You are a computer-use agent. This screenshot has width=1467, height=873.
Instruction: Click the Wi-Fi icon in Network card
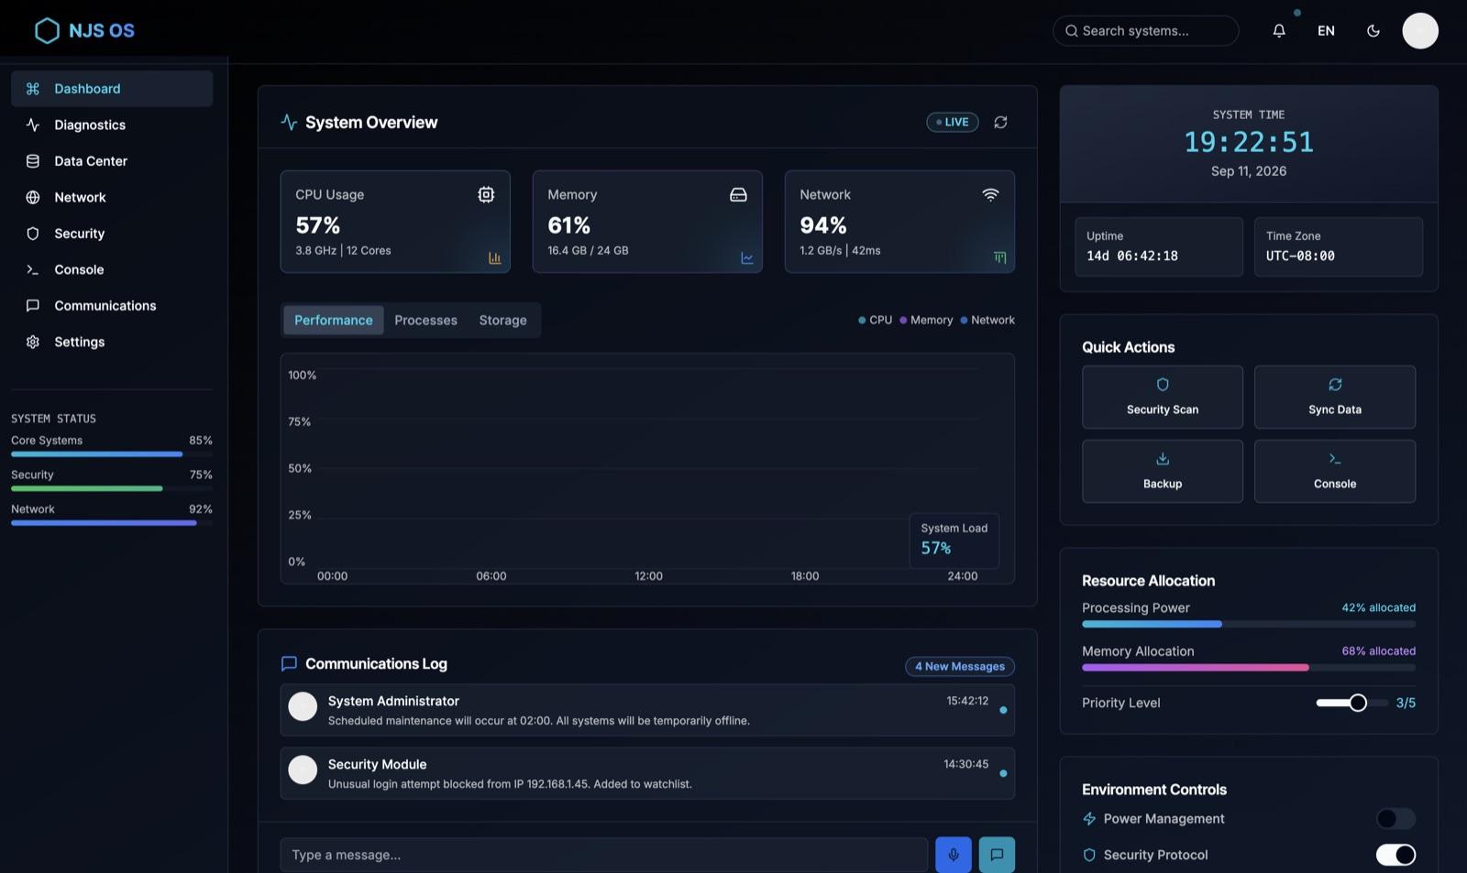(x=990, y=194)
